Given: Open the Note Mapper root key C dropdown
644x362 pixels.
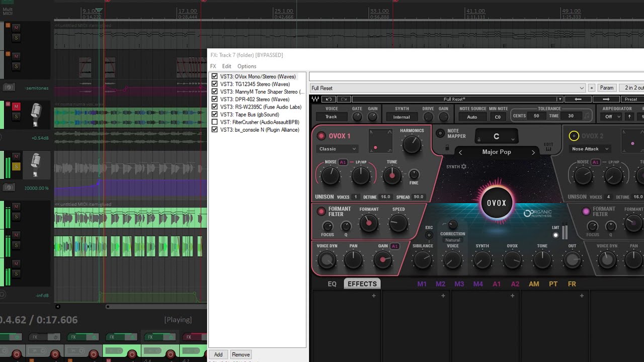Looking at the screenshot, I should click(497, 136).
